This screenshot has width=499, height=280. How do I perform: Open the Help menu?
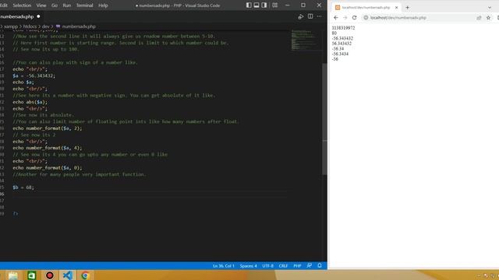click(x=103, y=5)
